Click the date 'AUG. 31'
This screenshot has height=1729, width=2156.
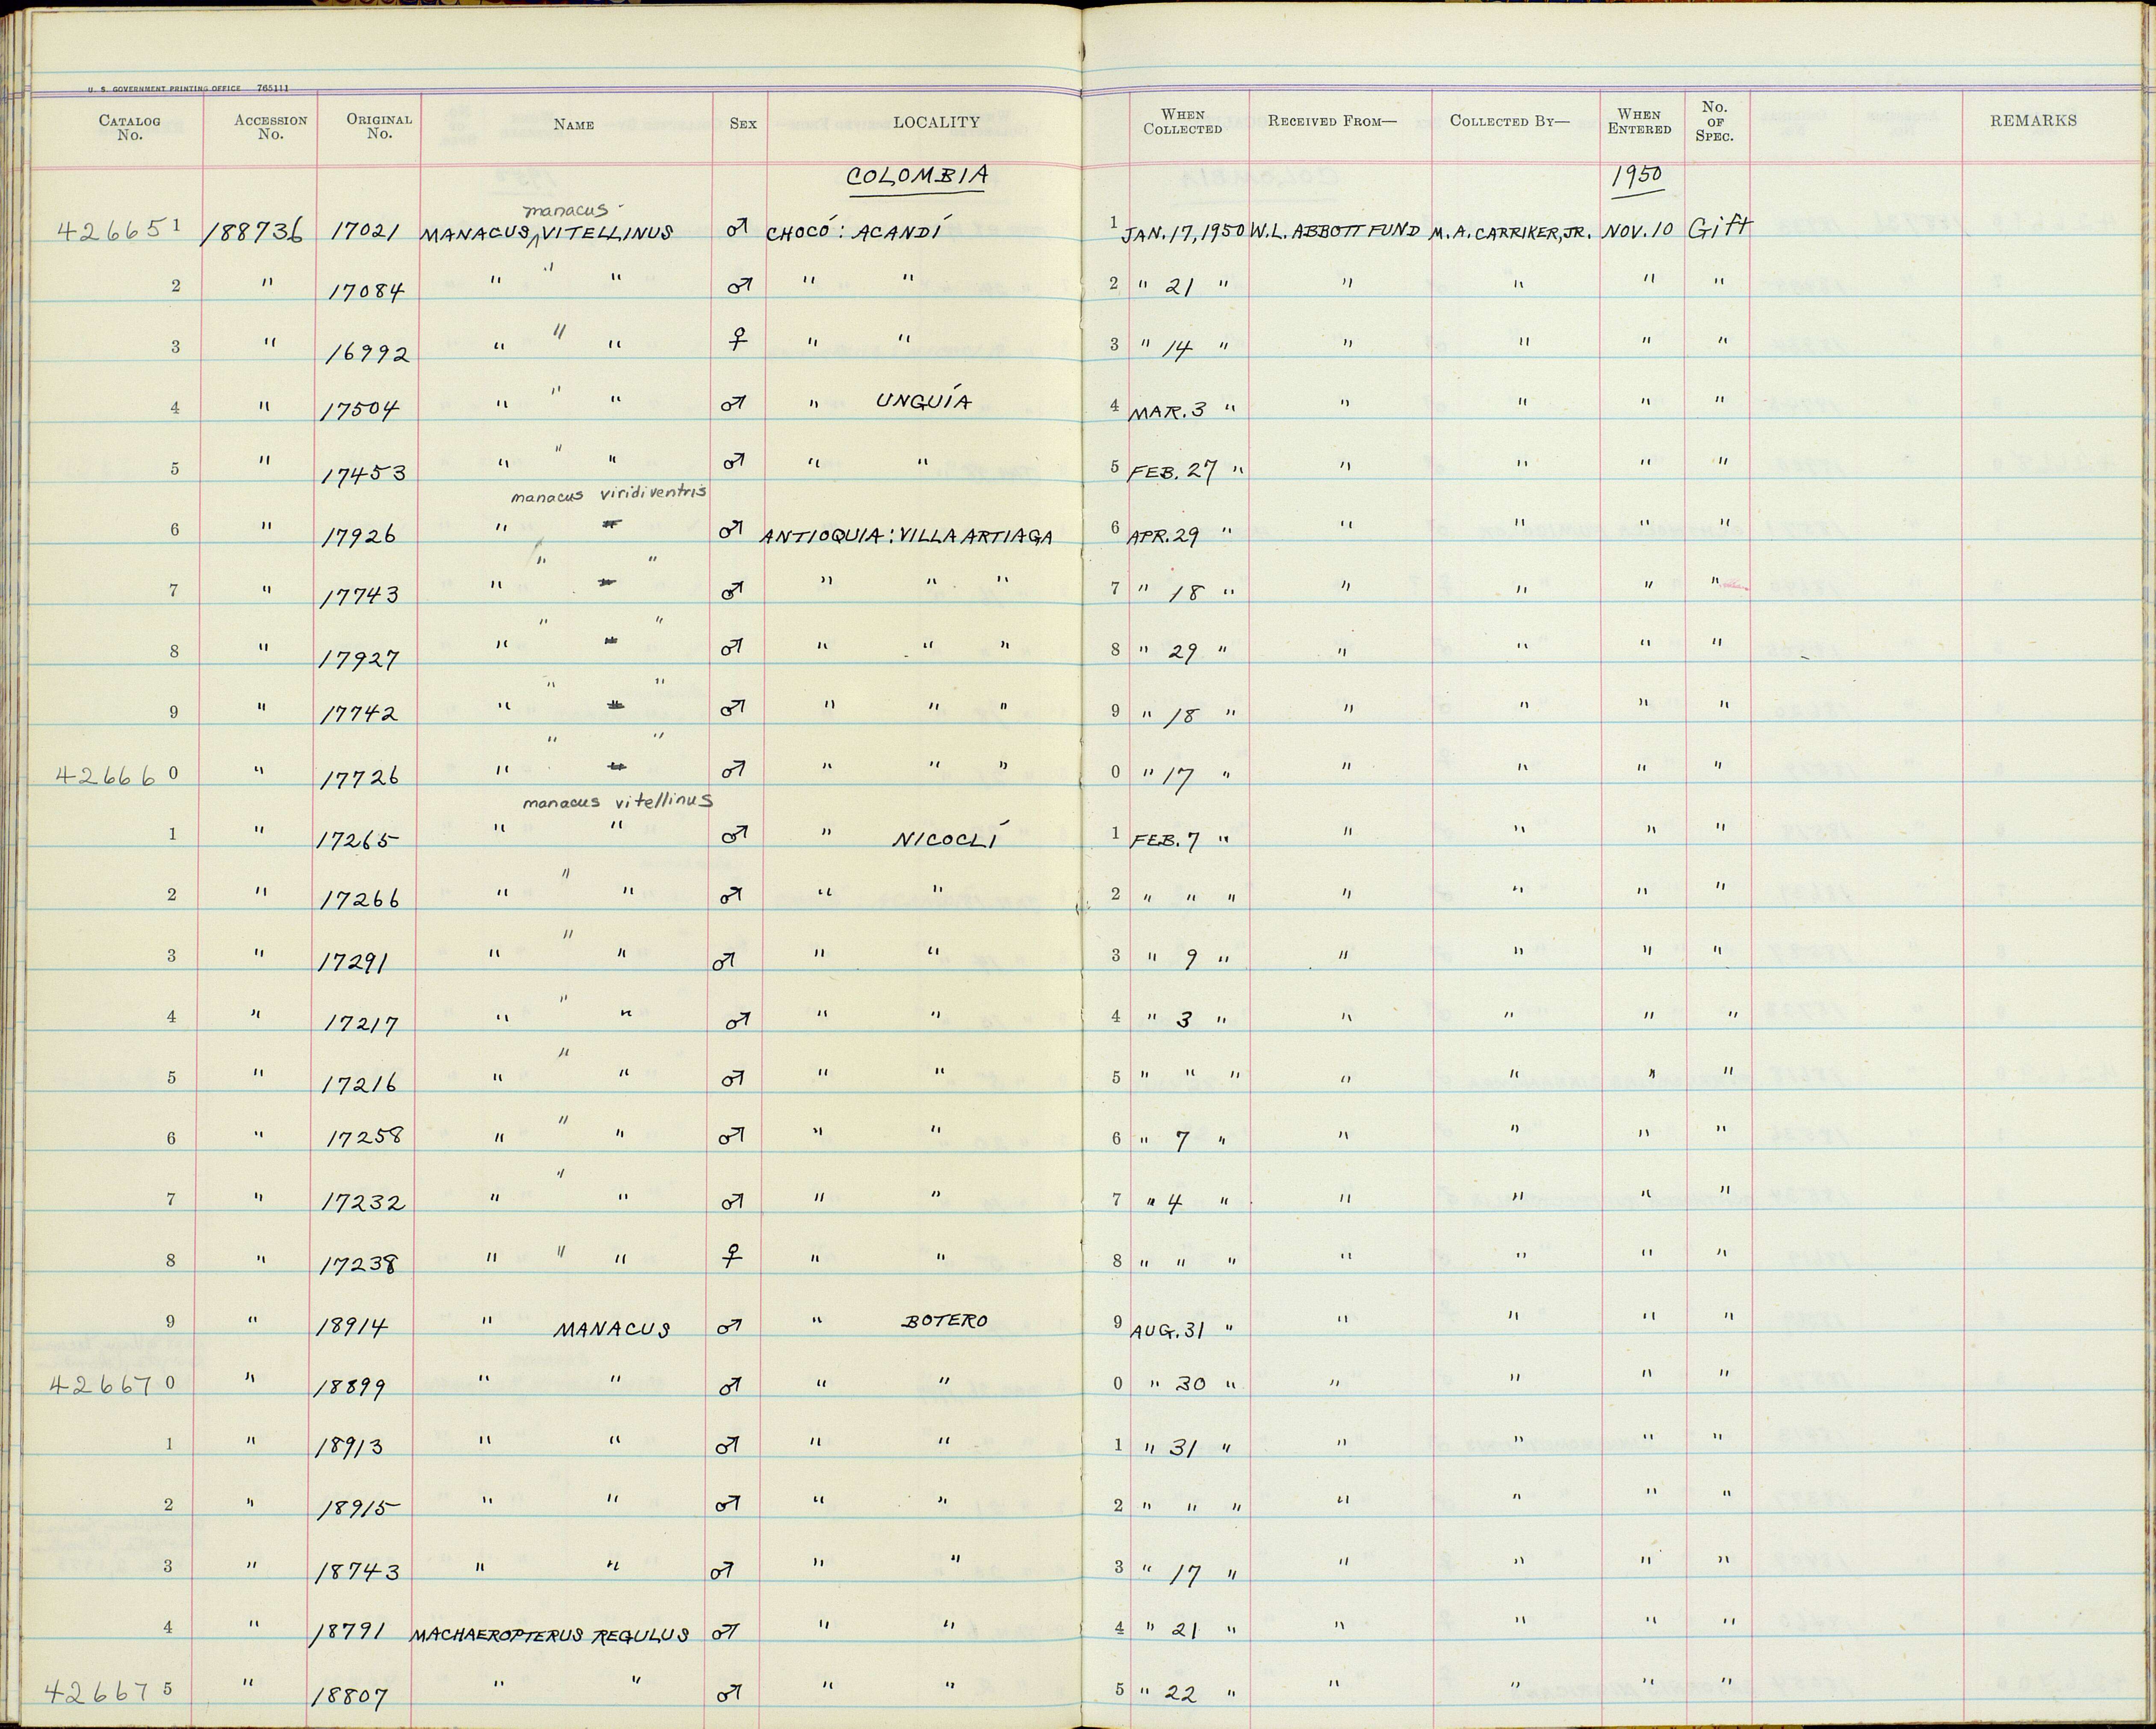pos(1168,1329)
